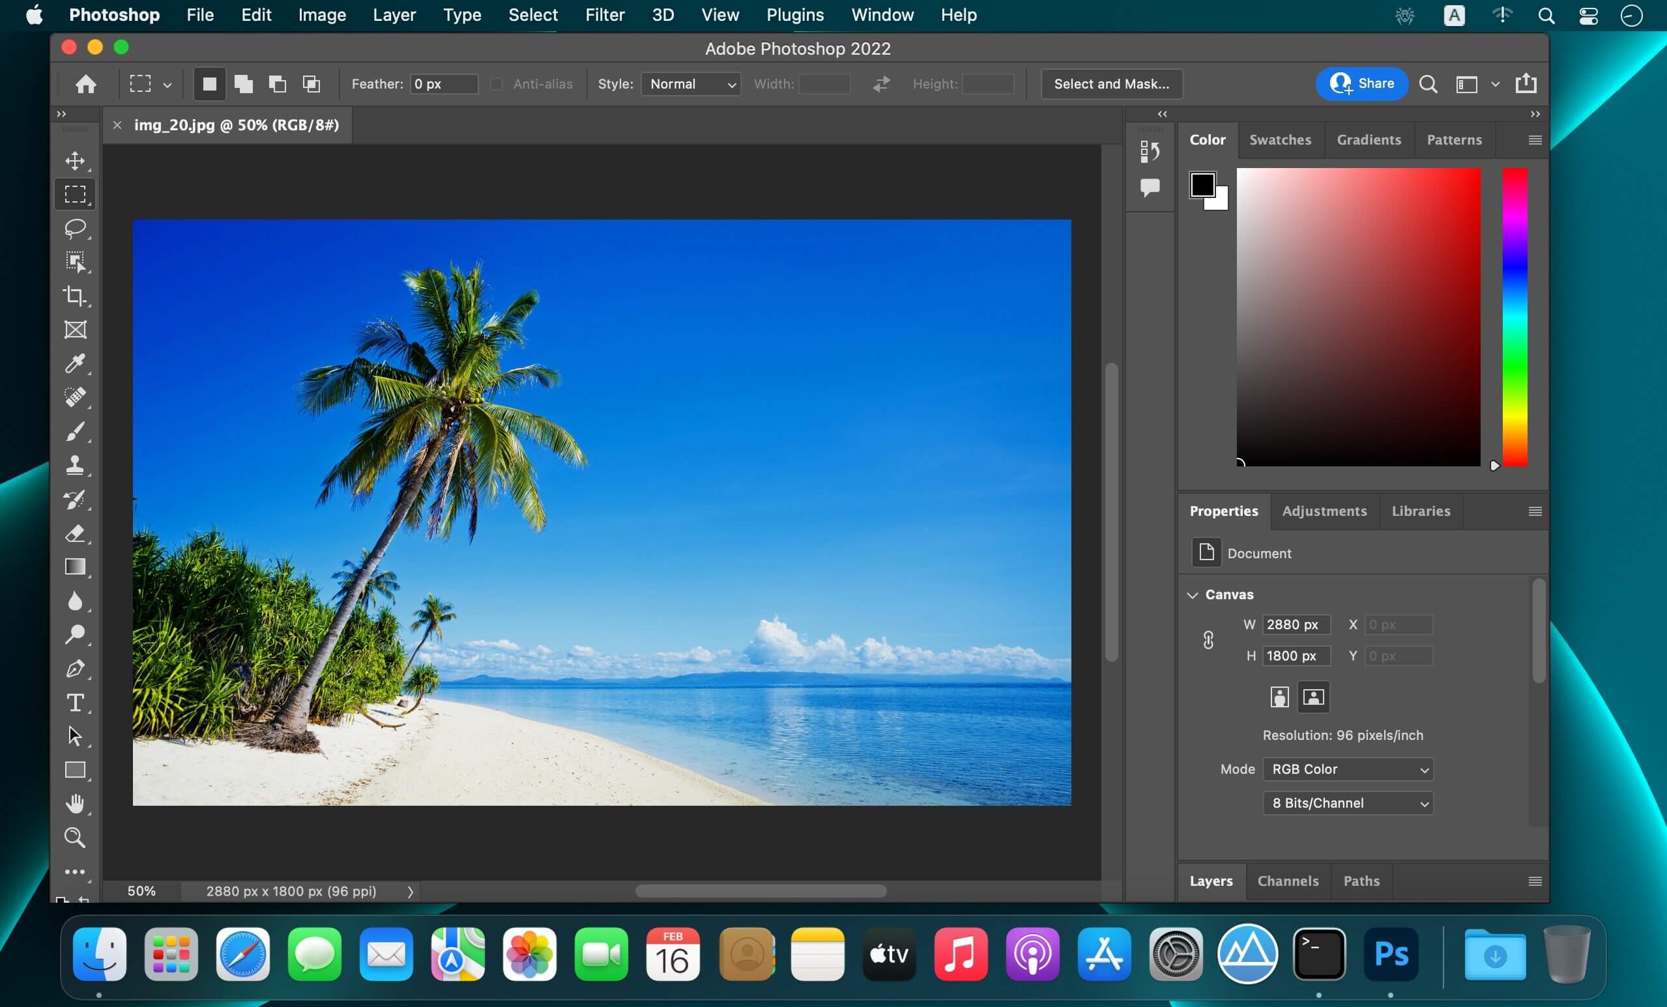
Task: Switch to the Adjustments panel tab
Action: (1323, 511)
